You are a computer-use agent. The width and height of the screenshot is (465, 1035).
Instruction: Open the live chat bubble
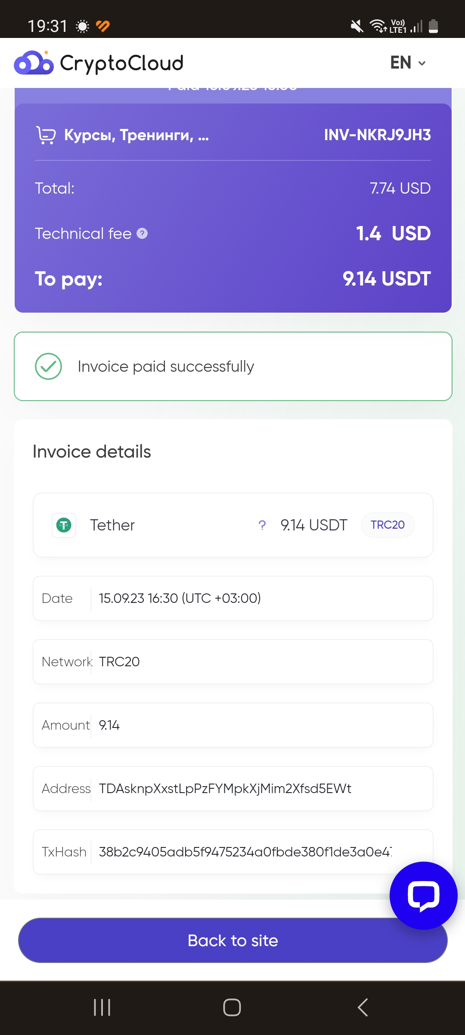[x=423, y=895]
